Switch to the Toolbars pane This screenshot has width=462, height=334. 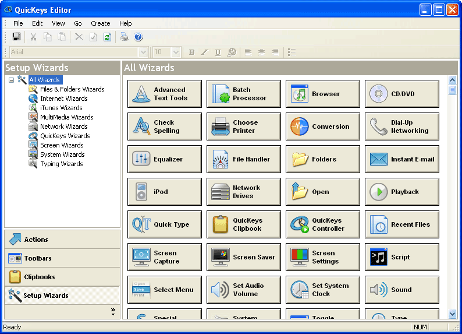coord(62,258)
